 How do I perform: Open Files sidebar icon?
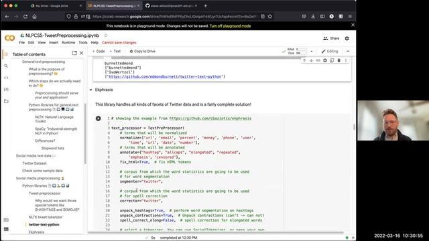[x=6, y=101]
